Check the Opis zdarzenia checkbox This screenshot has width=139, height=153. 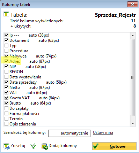tap(6, 124)
